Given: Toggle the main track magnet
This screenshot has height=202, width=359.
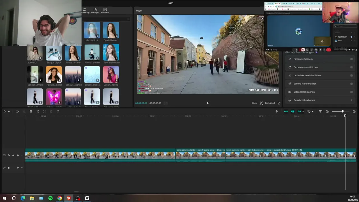Looking at the screenshot, I should [286, 111].
